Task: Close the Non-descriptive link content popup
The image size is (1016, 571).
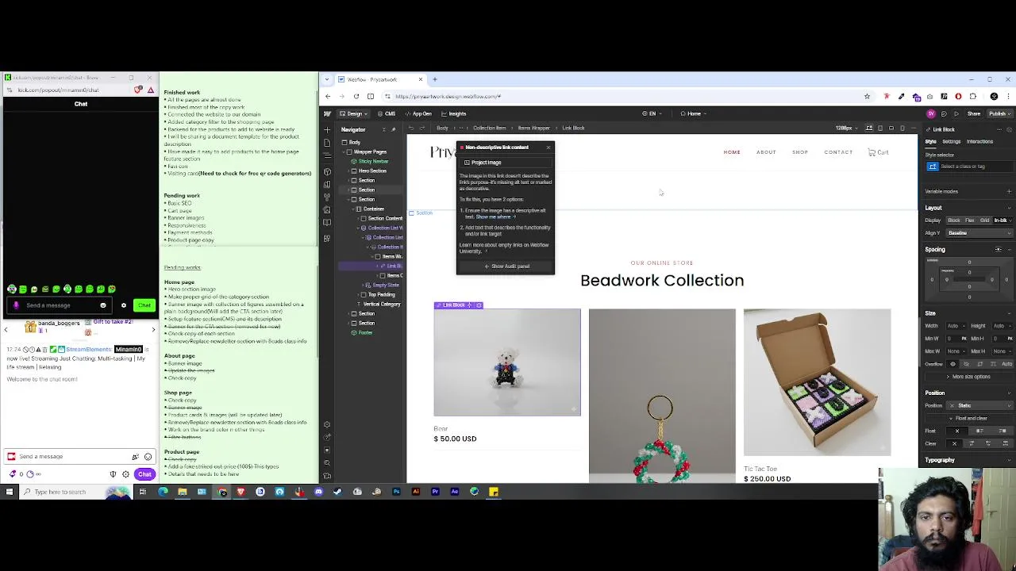Action: pos(548,148)
